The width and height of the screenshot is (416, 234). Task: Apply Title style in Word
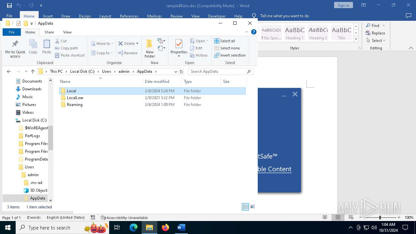pos(342,33)
